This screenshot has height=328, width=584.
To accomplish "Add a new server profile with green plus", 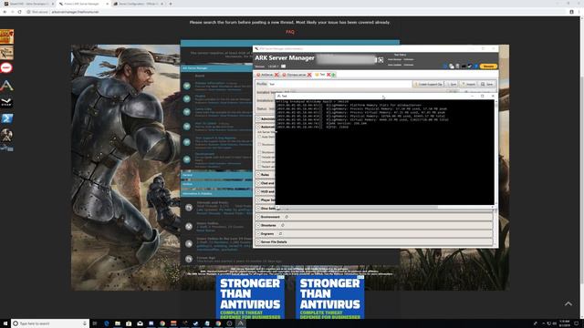I will [x=334, y=75].
